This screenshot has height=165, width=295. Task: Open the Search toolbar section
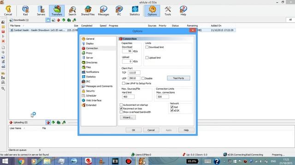(x=72, y=11)
